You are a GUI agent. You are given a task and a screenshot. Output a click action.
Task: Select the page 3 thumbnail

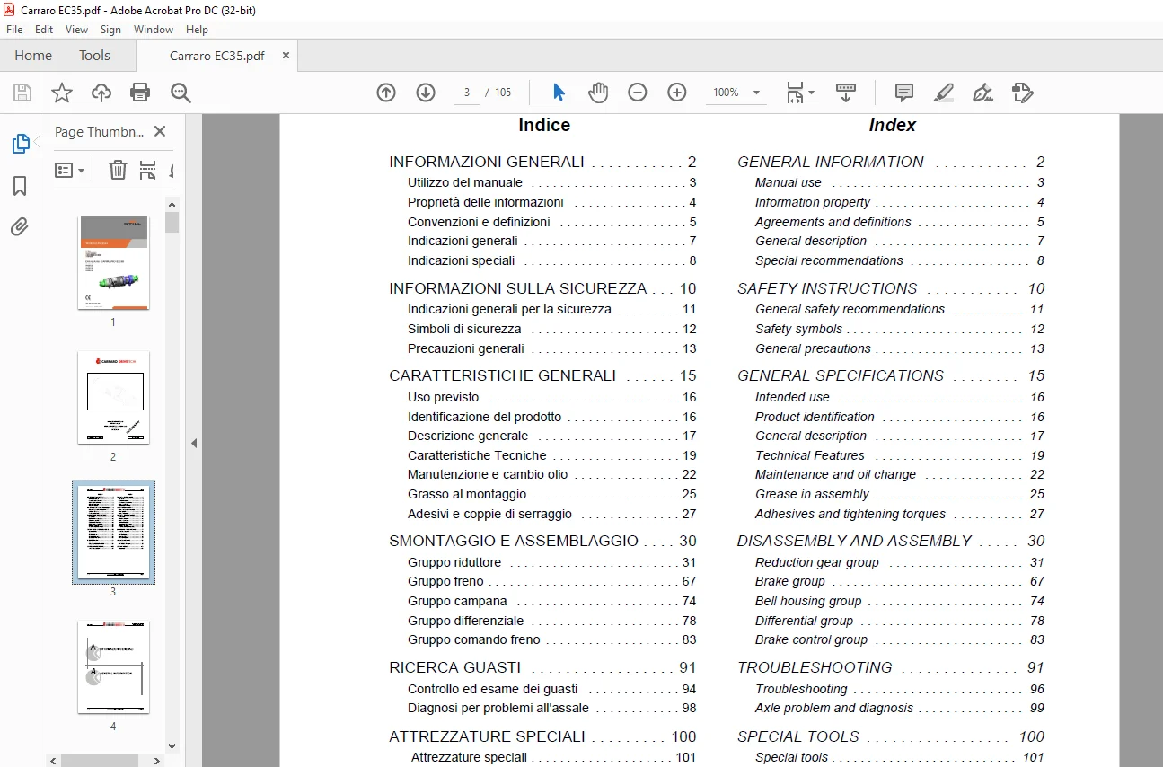[113, 532]
